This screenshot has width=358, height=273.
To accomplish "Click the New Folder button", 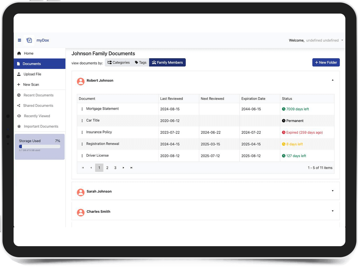I will pos(326,62).
